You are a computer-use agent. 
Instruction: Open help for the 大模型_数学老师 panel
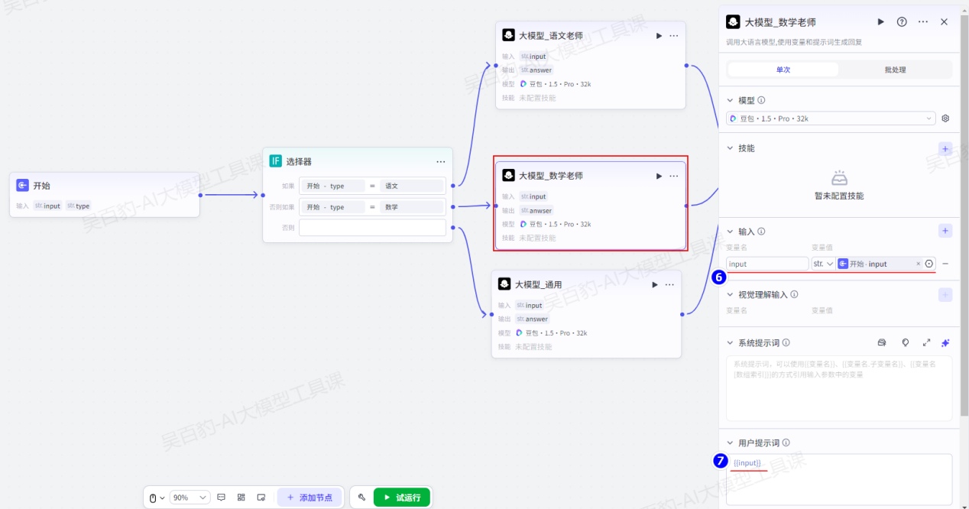pyautogui.click(x=902, y=22)
